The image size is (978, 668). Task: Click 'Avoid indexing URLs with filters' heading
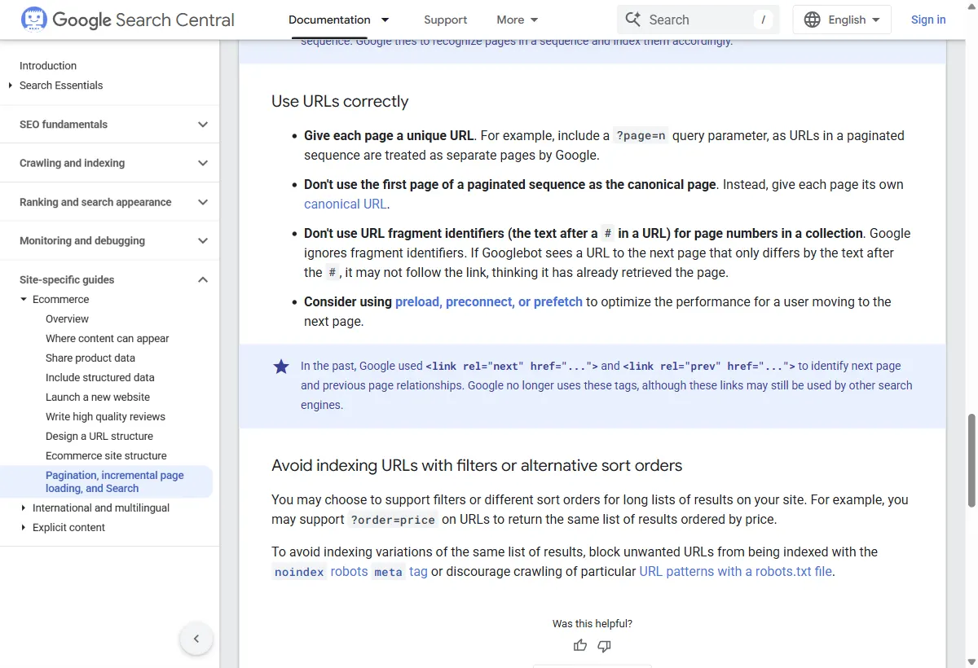[477, 466]
